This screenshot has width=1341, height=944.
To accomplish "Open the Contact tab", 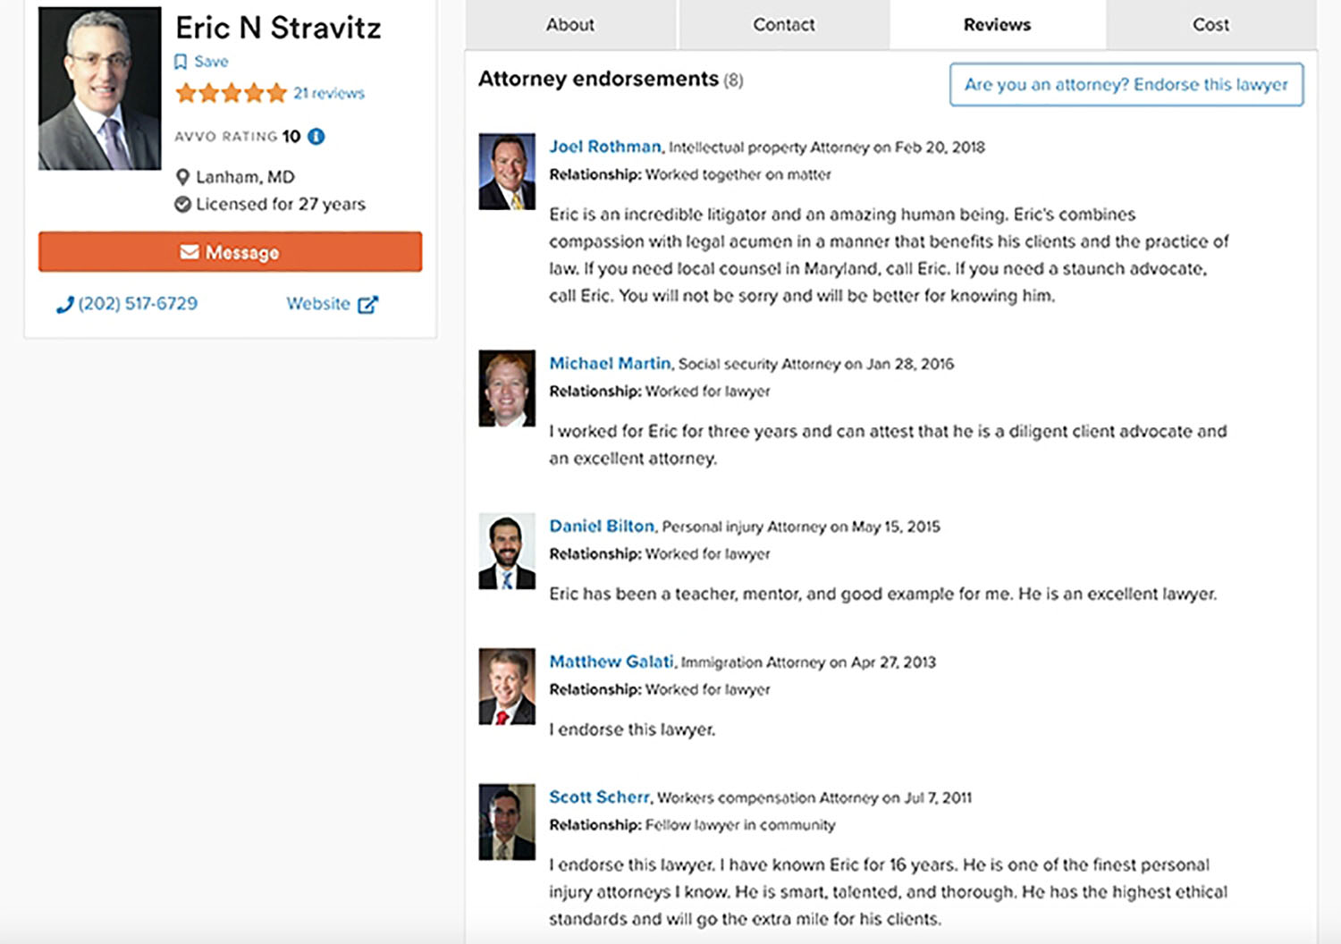I will click(x=783, y=24).
